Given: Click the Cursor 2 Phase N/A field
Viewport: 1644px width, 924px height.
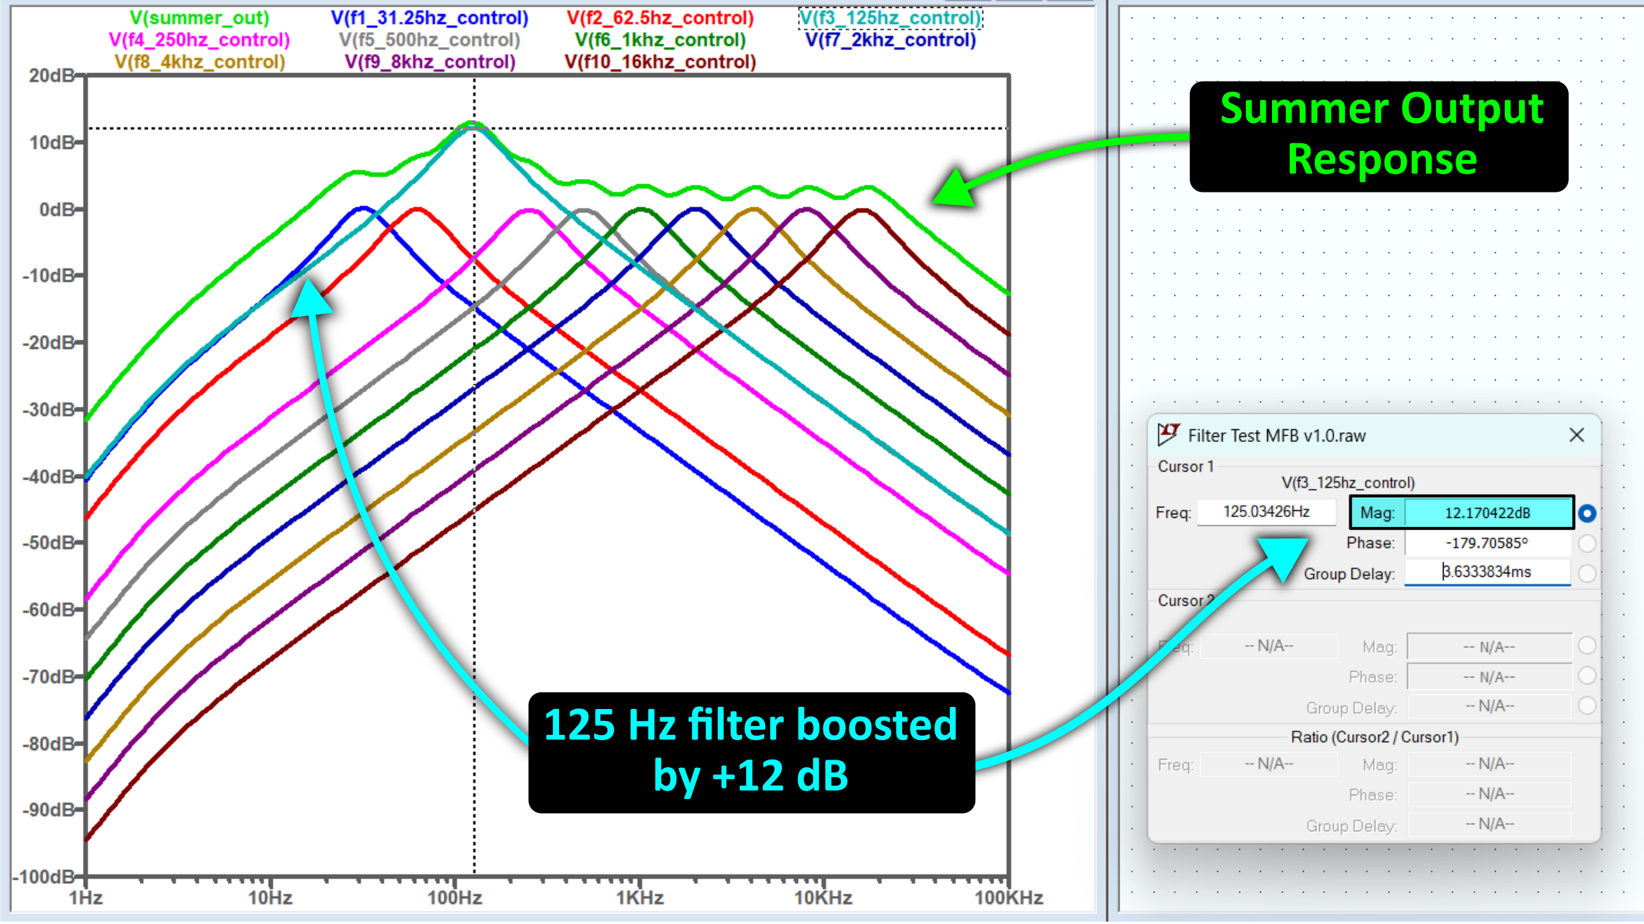Looking at the screenshot, I should tap(1489, 677).
